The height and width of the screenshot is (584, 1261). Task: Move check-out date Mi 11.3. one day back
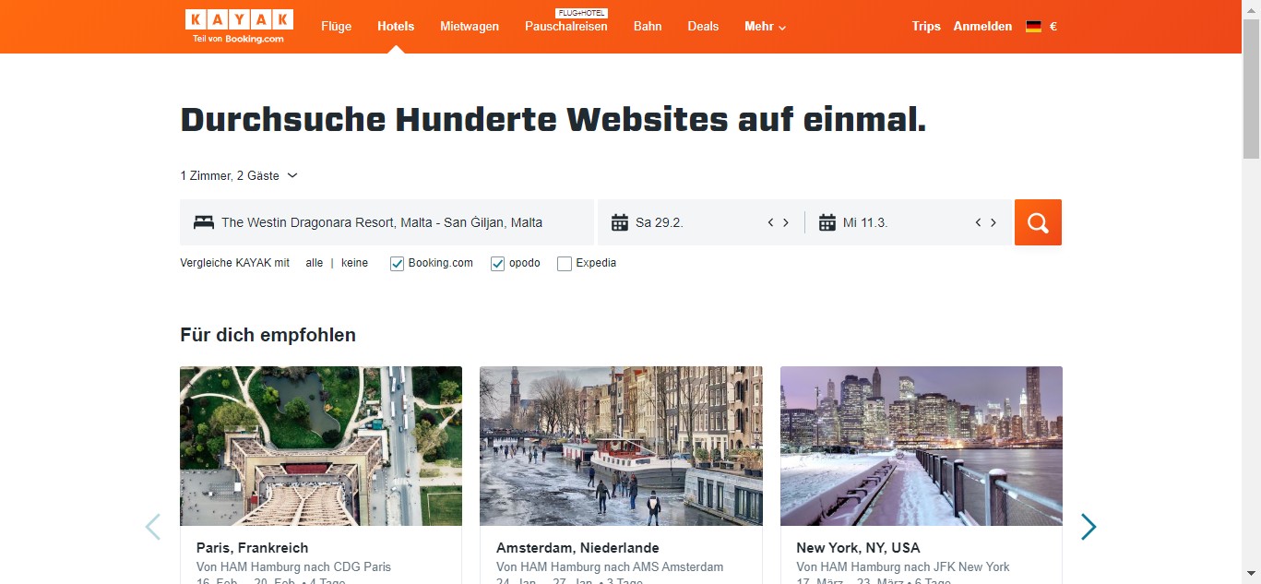(x=978, y=222)
